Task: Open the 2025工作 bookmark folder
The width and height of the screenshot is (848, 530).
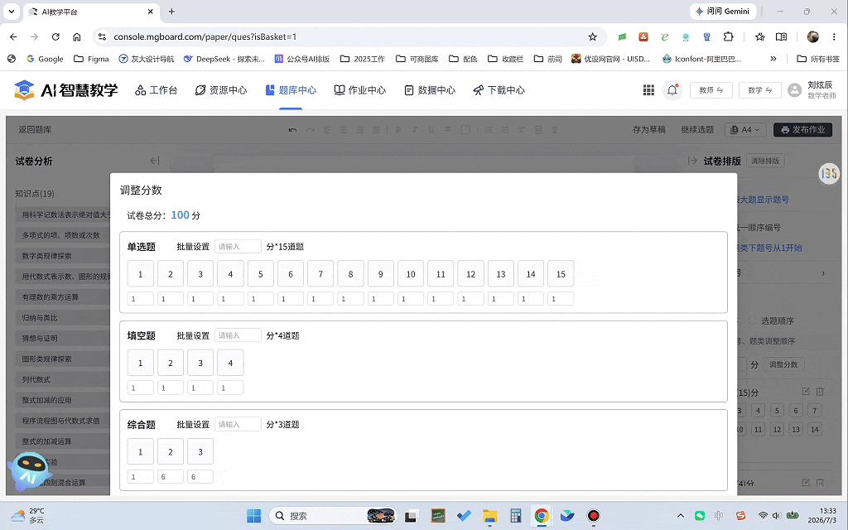Action: (x=363, y=59)
